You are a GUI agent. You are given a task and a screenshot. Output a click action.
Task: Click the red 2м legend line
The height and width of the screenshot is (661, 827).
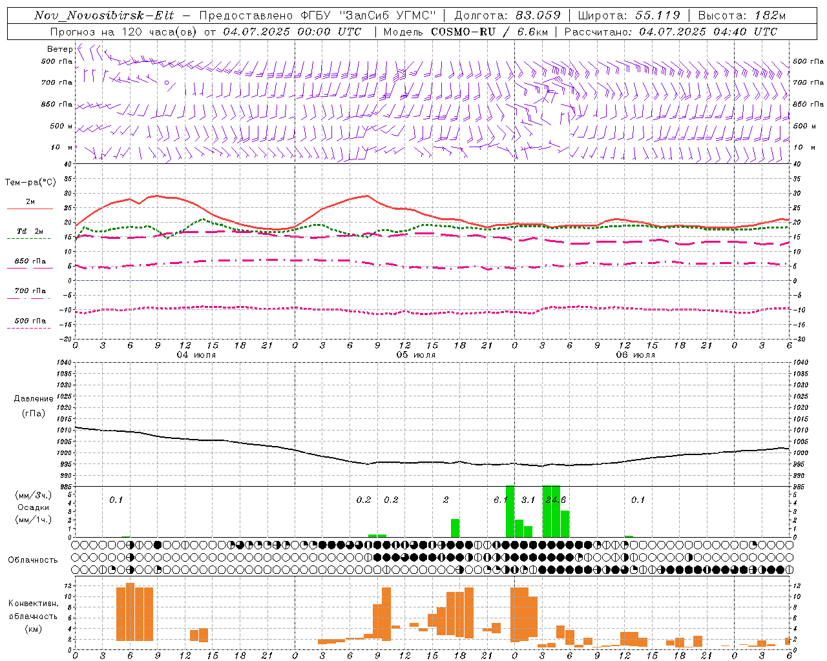(30, 208)
